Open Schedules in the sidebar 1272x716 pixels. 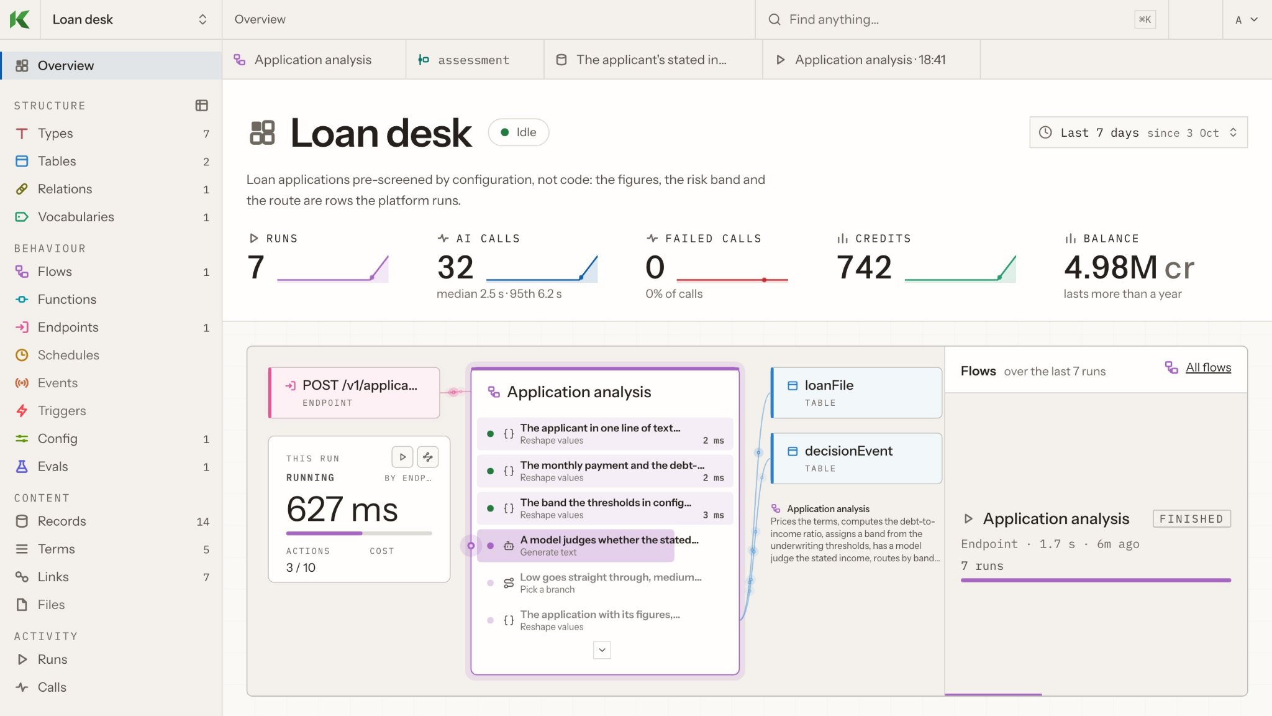[x=111, y=355]
